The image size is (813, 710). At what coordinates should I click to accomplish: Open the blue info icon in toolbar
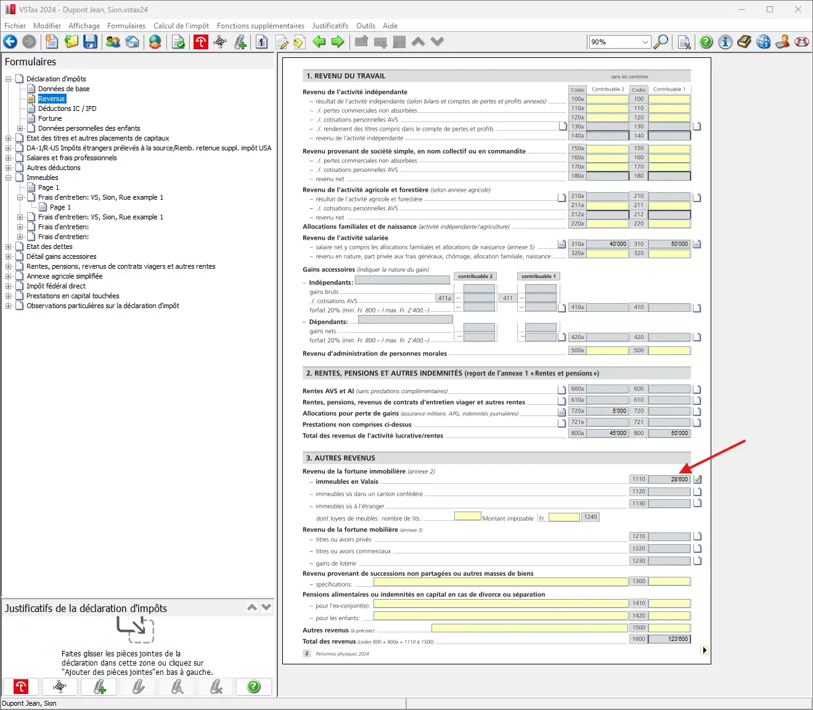pyautogui.click(x=725, y=42)
